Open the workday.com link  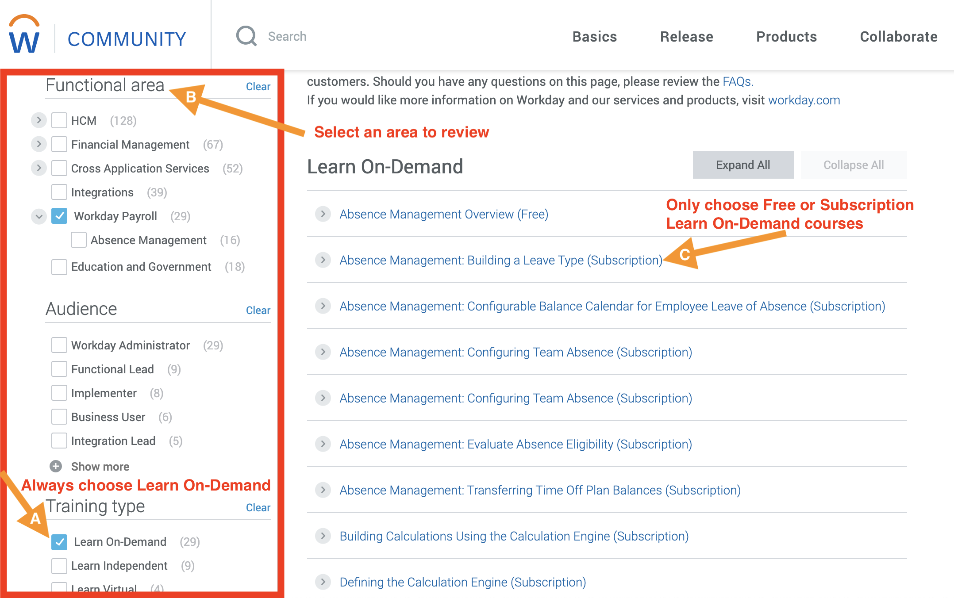(804, 100)
